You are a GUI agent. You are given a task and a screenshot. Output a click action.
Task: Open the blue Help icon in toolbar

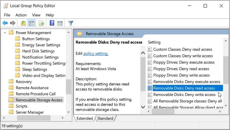52,23
